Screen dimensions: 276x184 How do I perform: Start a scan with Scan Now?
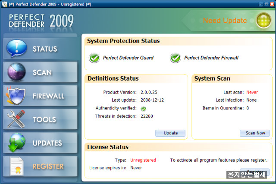[255, 133]
